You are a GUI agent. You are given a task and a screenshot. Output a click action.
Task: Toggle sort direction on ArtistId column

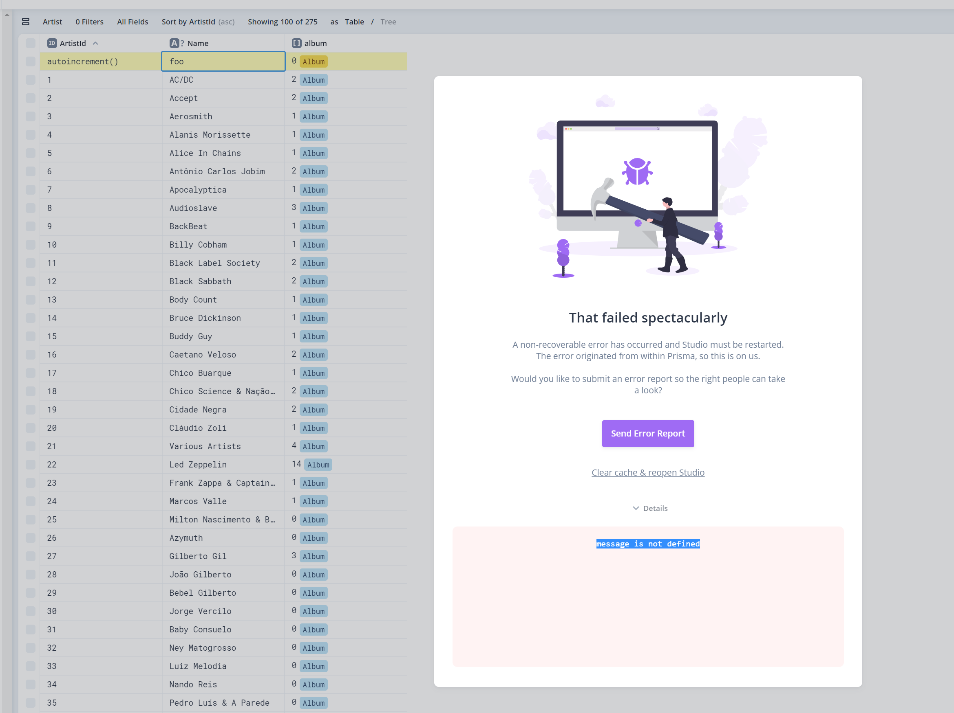(95, 43)
